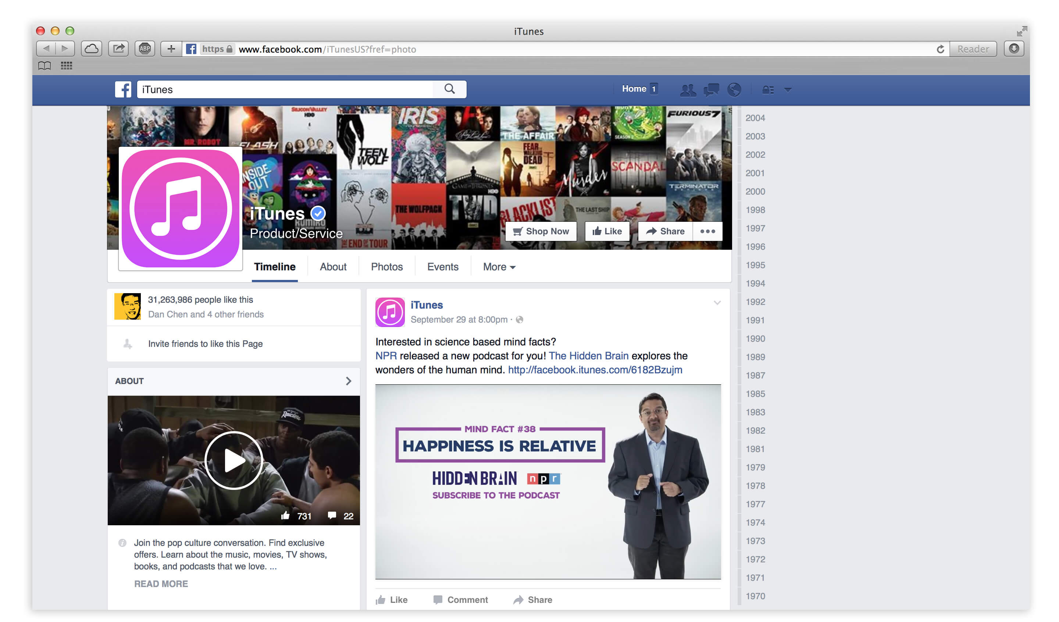
Task: Enter full screen with corner arrows icon
Action: pos(1021,32)
